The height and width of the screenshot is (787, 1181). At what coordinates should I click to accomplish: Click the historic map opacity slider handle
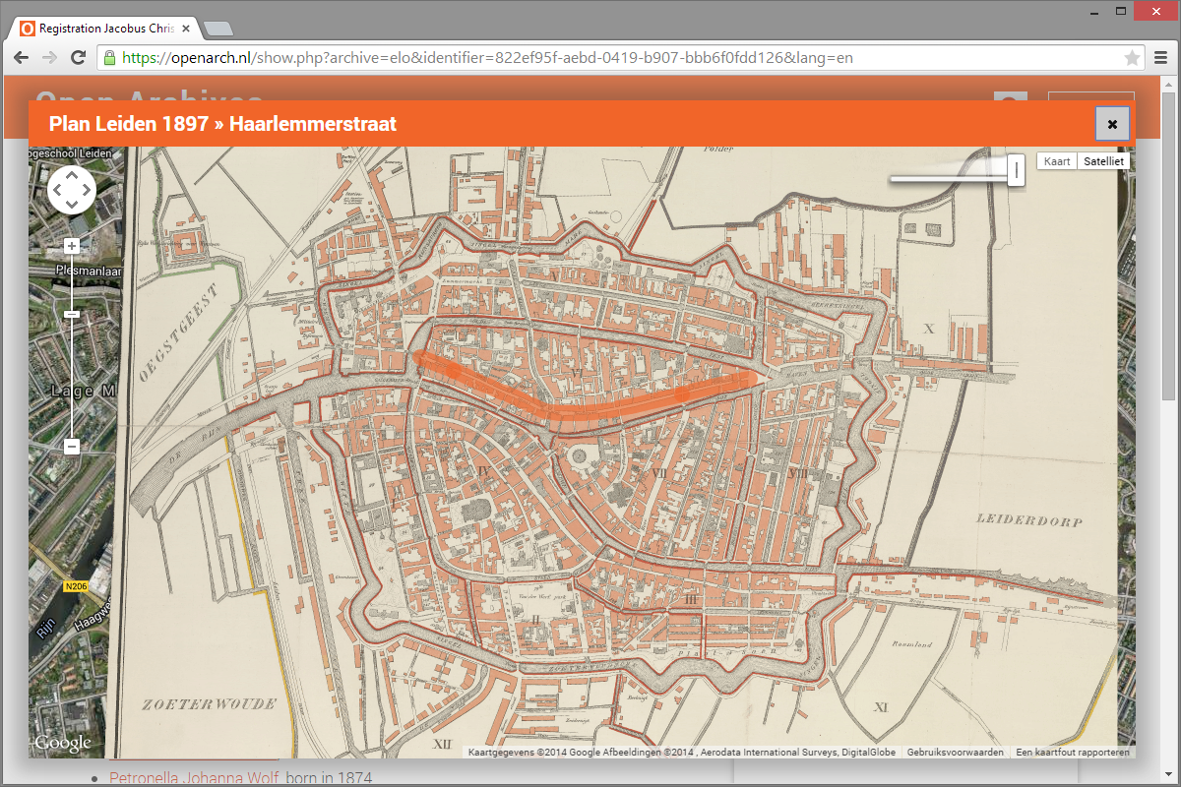(x=1017, y=170)
